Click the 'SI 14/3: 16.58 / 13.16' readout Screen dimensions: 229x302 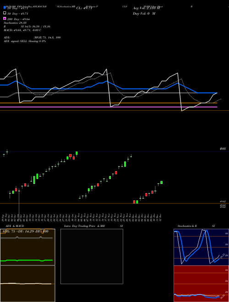[36, 27]
